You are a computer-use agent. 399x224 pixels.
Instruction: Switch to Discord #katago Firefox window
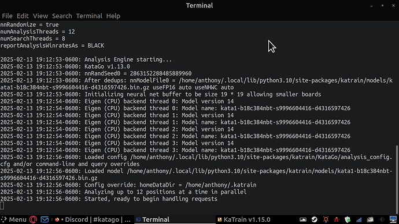pos(93,219)
